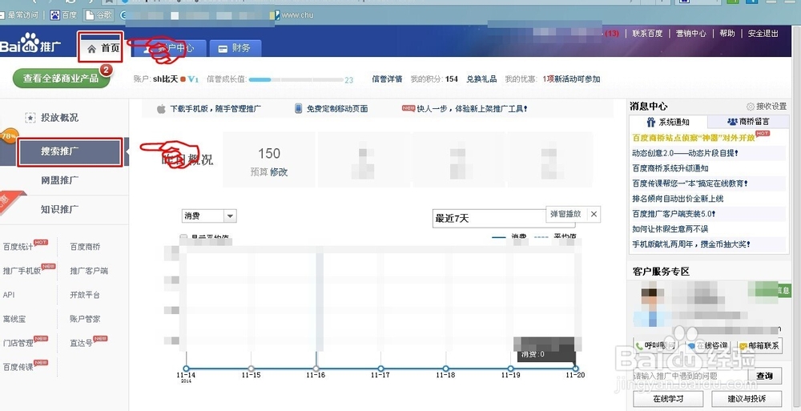Click the 邮箱联系 button
The image size is (801, 411).
759,345
